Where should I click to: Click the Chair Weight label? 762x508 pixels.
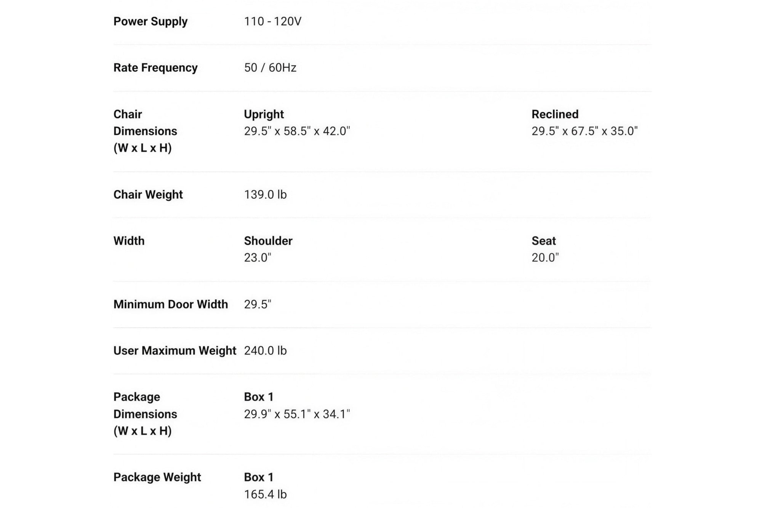coord(148,195)
